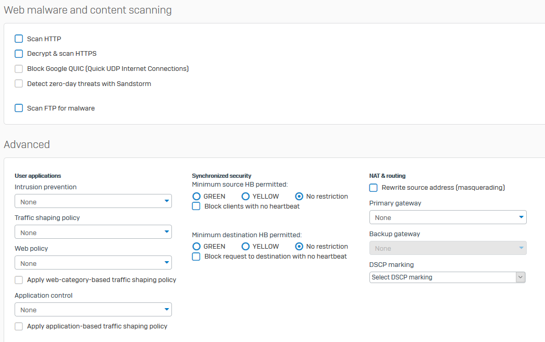
Task: Enable Detect zero-day threats with Sandstorm
Action: click(x=19, y=84)
